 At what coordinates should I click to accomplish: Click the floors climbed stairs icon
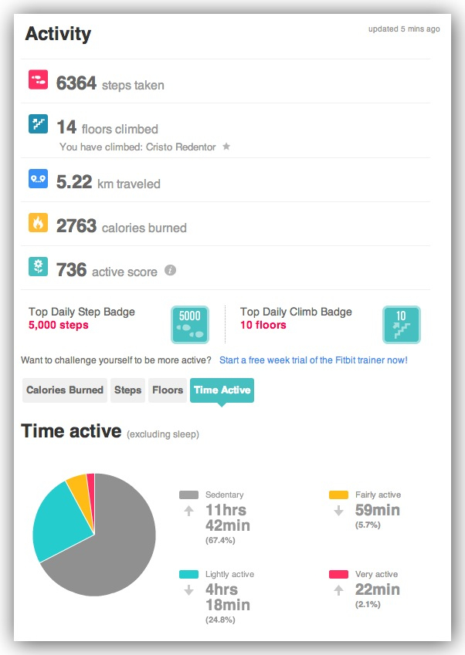point(39,123)
